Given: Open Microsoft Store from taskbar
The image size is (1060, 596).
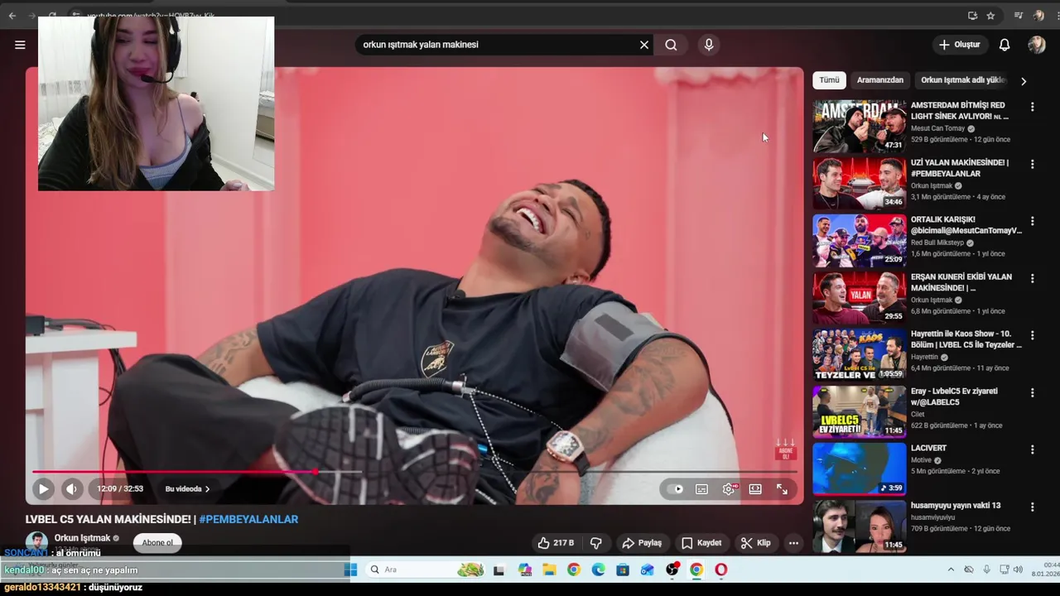Looking at the screenshot, I should click(x=623, y=570).
